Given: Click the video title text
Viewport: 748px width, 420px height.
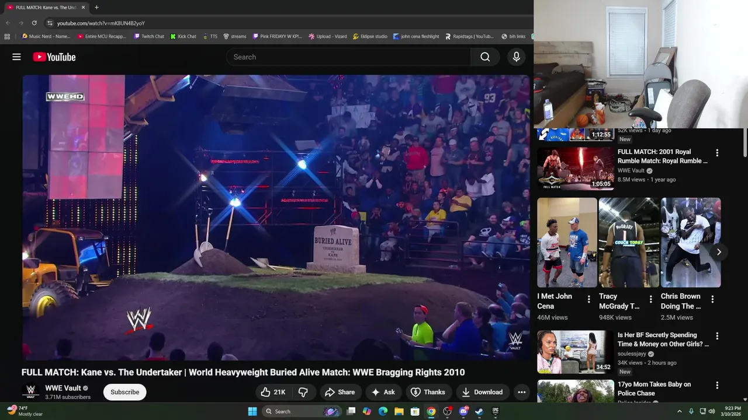Looking at the screenshot, I should 243,372.
